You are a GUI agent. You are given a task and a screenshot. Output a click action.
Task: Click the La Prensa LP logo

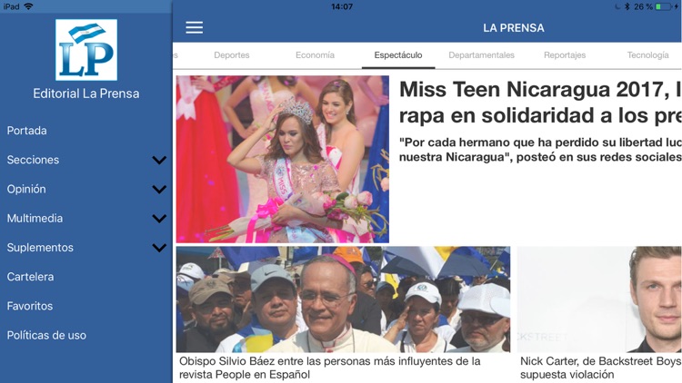point(86,50)
